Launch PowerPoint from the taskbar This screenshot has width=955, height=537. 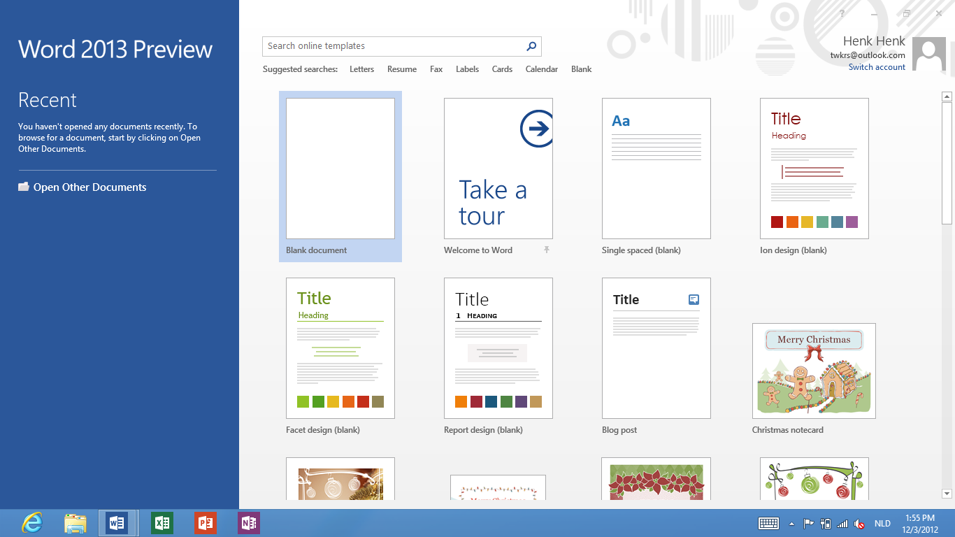click(x=206, y=523)
